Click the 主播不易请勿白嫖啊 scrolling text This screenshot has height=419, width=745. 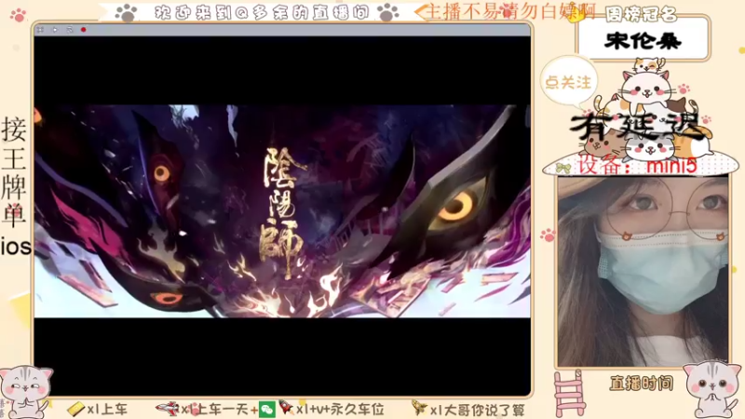click(x=510, y=11)
